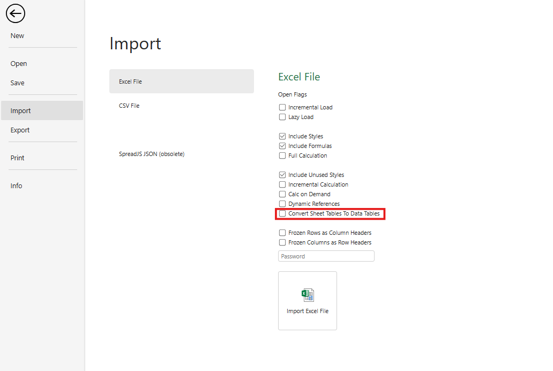
Task: Enable the Incremental Load checkbox
Action: pos(282,107)
